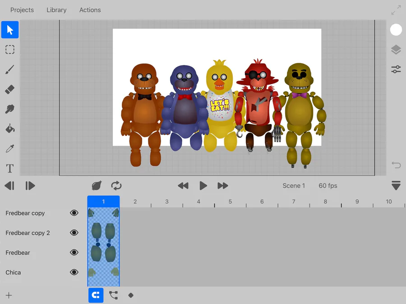Select frame 1 in the timeline header
The height and width of the screenshot is (304, 406).
pos(103,202)
